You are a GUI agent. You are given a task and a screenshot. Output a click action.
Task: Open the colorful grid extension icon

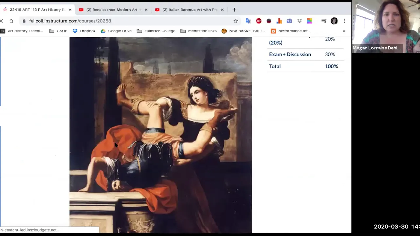(309, 21)
